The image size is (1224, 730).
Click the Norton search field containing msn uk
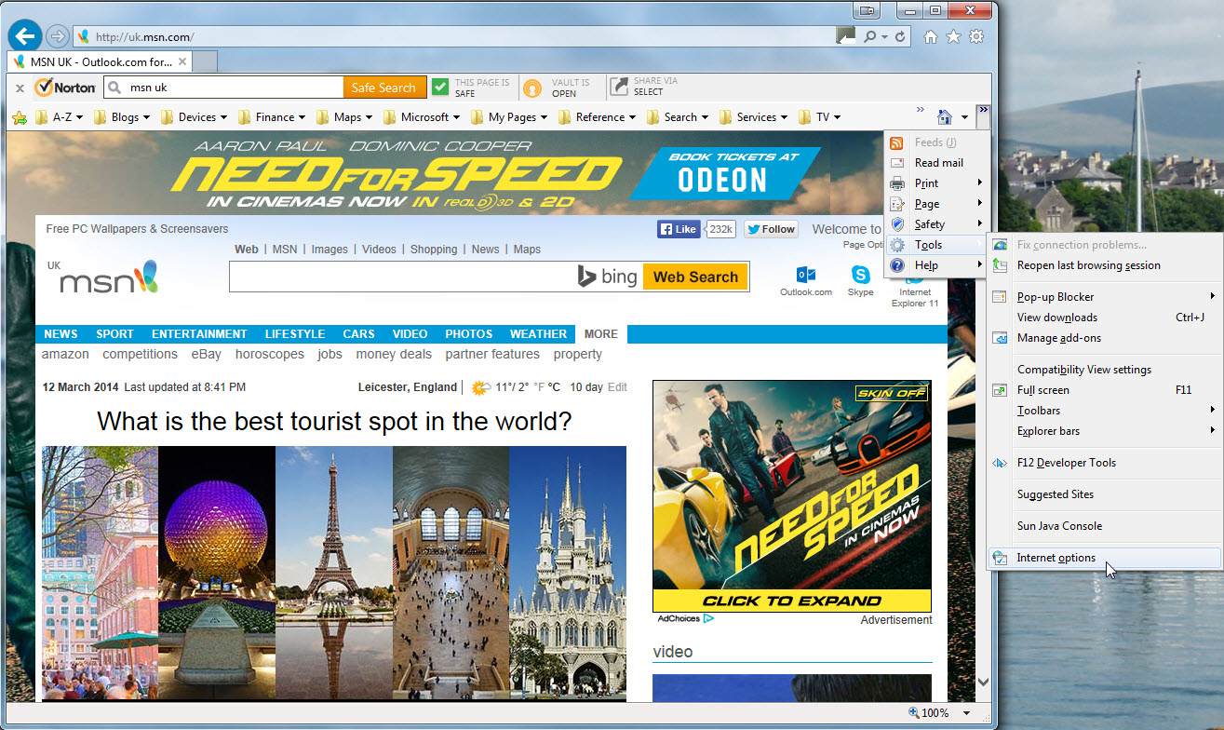pos(223,88)
